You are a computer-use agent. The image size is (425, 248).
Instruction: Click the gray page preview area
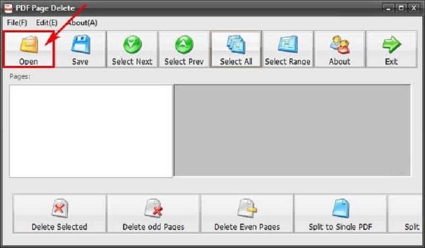292,130
